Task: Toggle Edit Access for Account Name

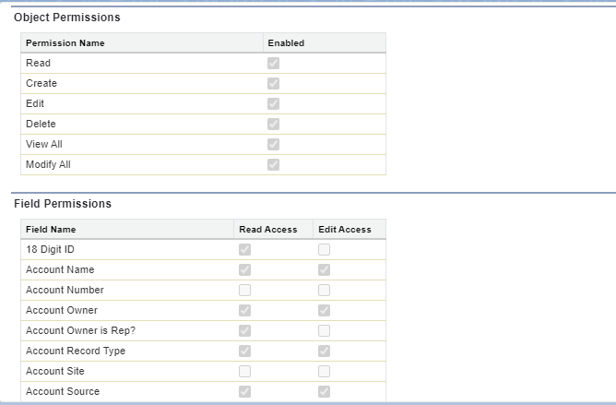Action: click(x=324, y=269)
